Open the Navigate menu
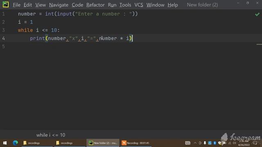 59,5
